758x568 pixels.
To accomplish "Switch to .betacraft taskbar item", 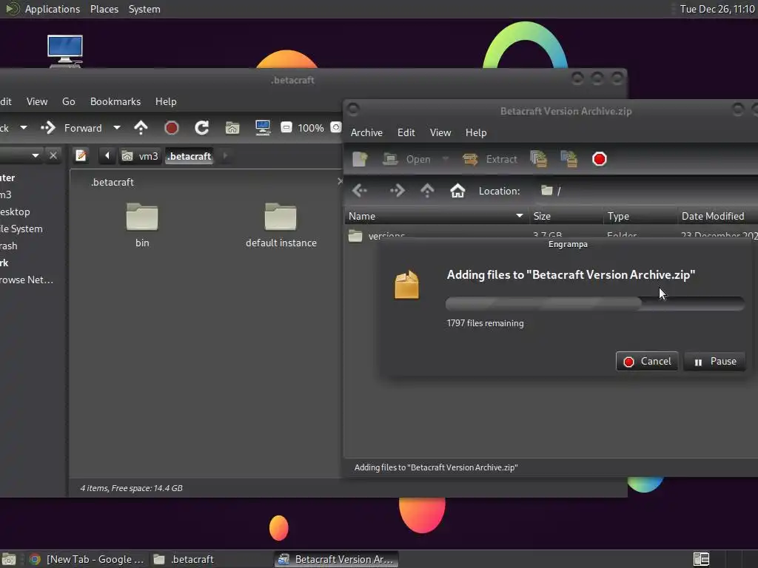I will (x=211, y=559).
